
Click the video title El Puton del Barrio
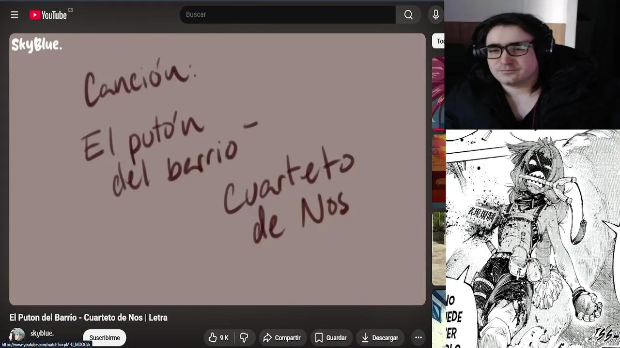point(89,318)
